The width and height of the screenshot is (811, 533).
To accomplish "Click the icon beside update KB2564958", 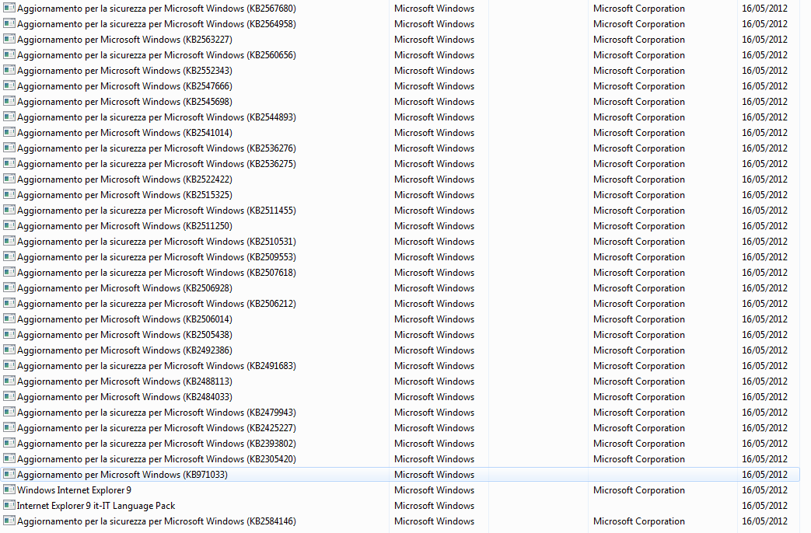I will click(9, 23).
